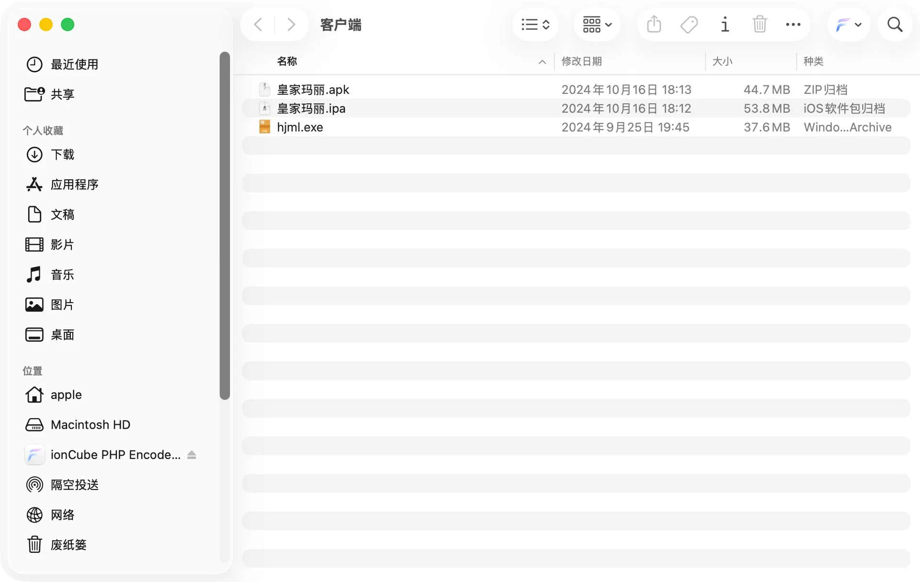Open the list view options dropdown
Image resolution: width=920 pixels, height=582 pixels.
tap(535, 24)
